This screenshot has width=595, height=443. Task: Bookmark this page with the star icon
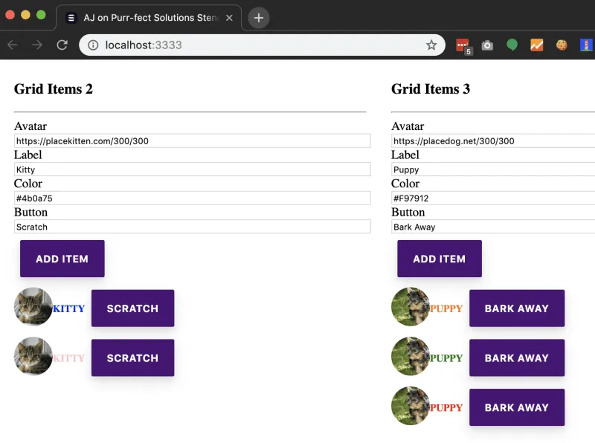point(431,45)
